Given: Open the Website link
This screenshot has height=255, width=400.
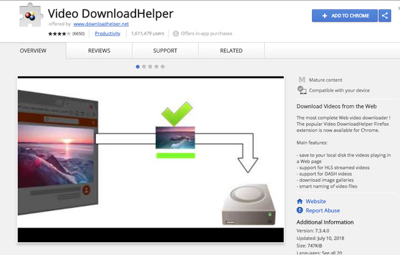Looking at the screenshot, I should tap(316, 201).
